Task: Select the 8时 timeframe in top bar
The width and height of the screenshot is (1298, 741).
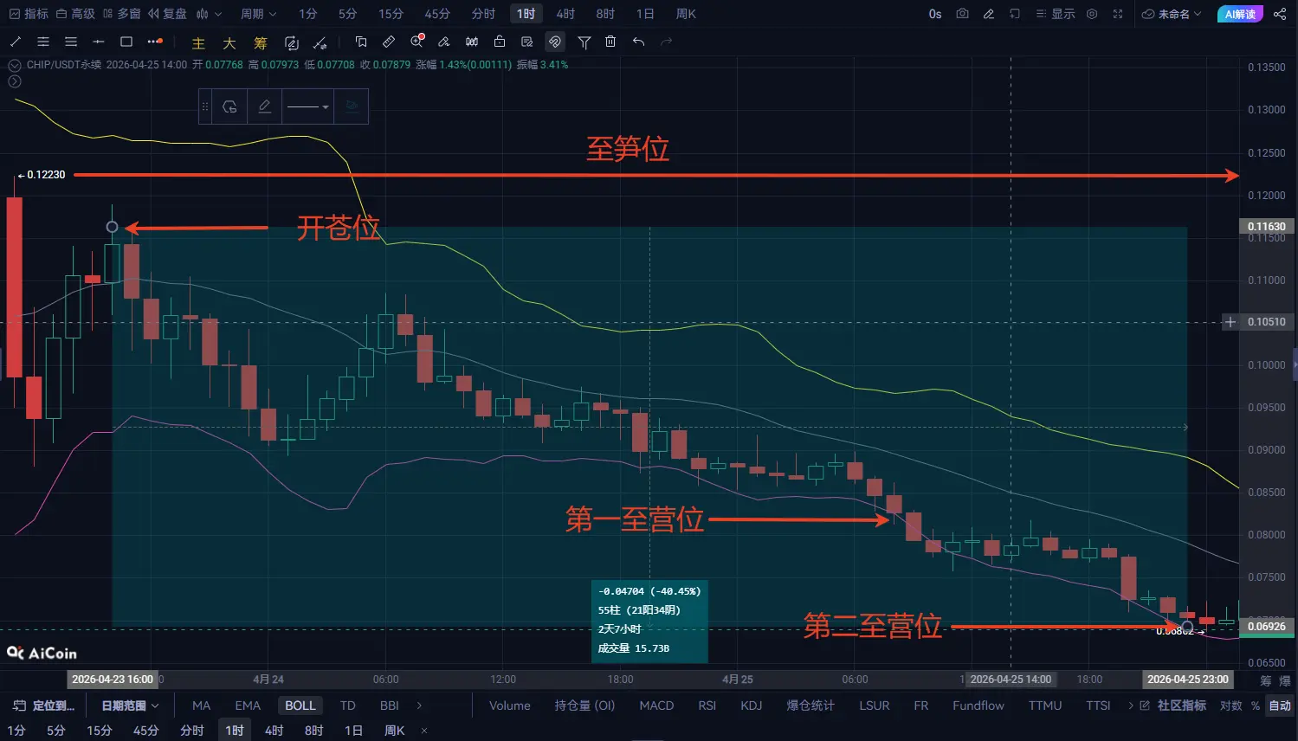Action: (605, 14)
